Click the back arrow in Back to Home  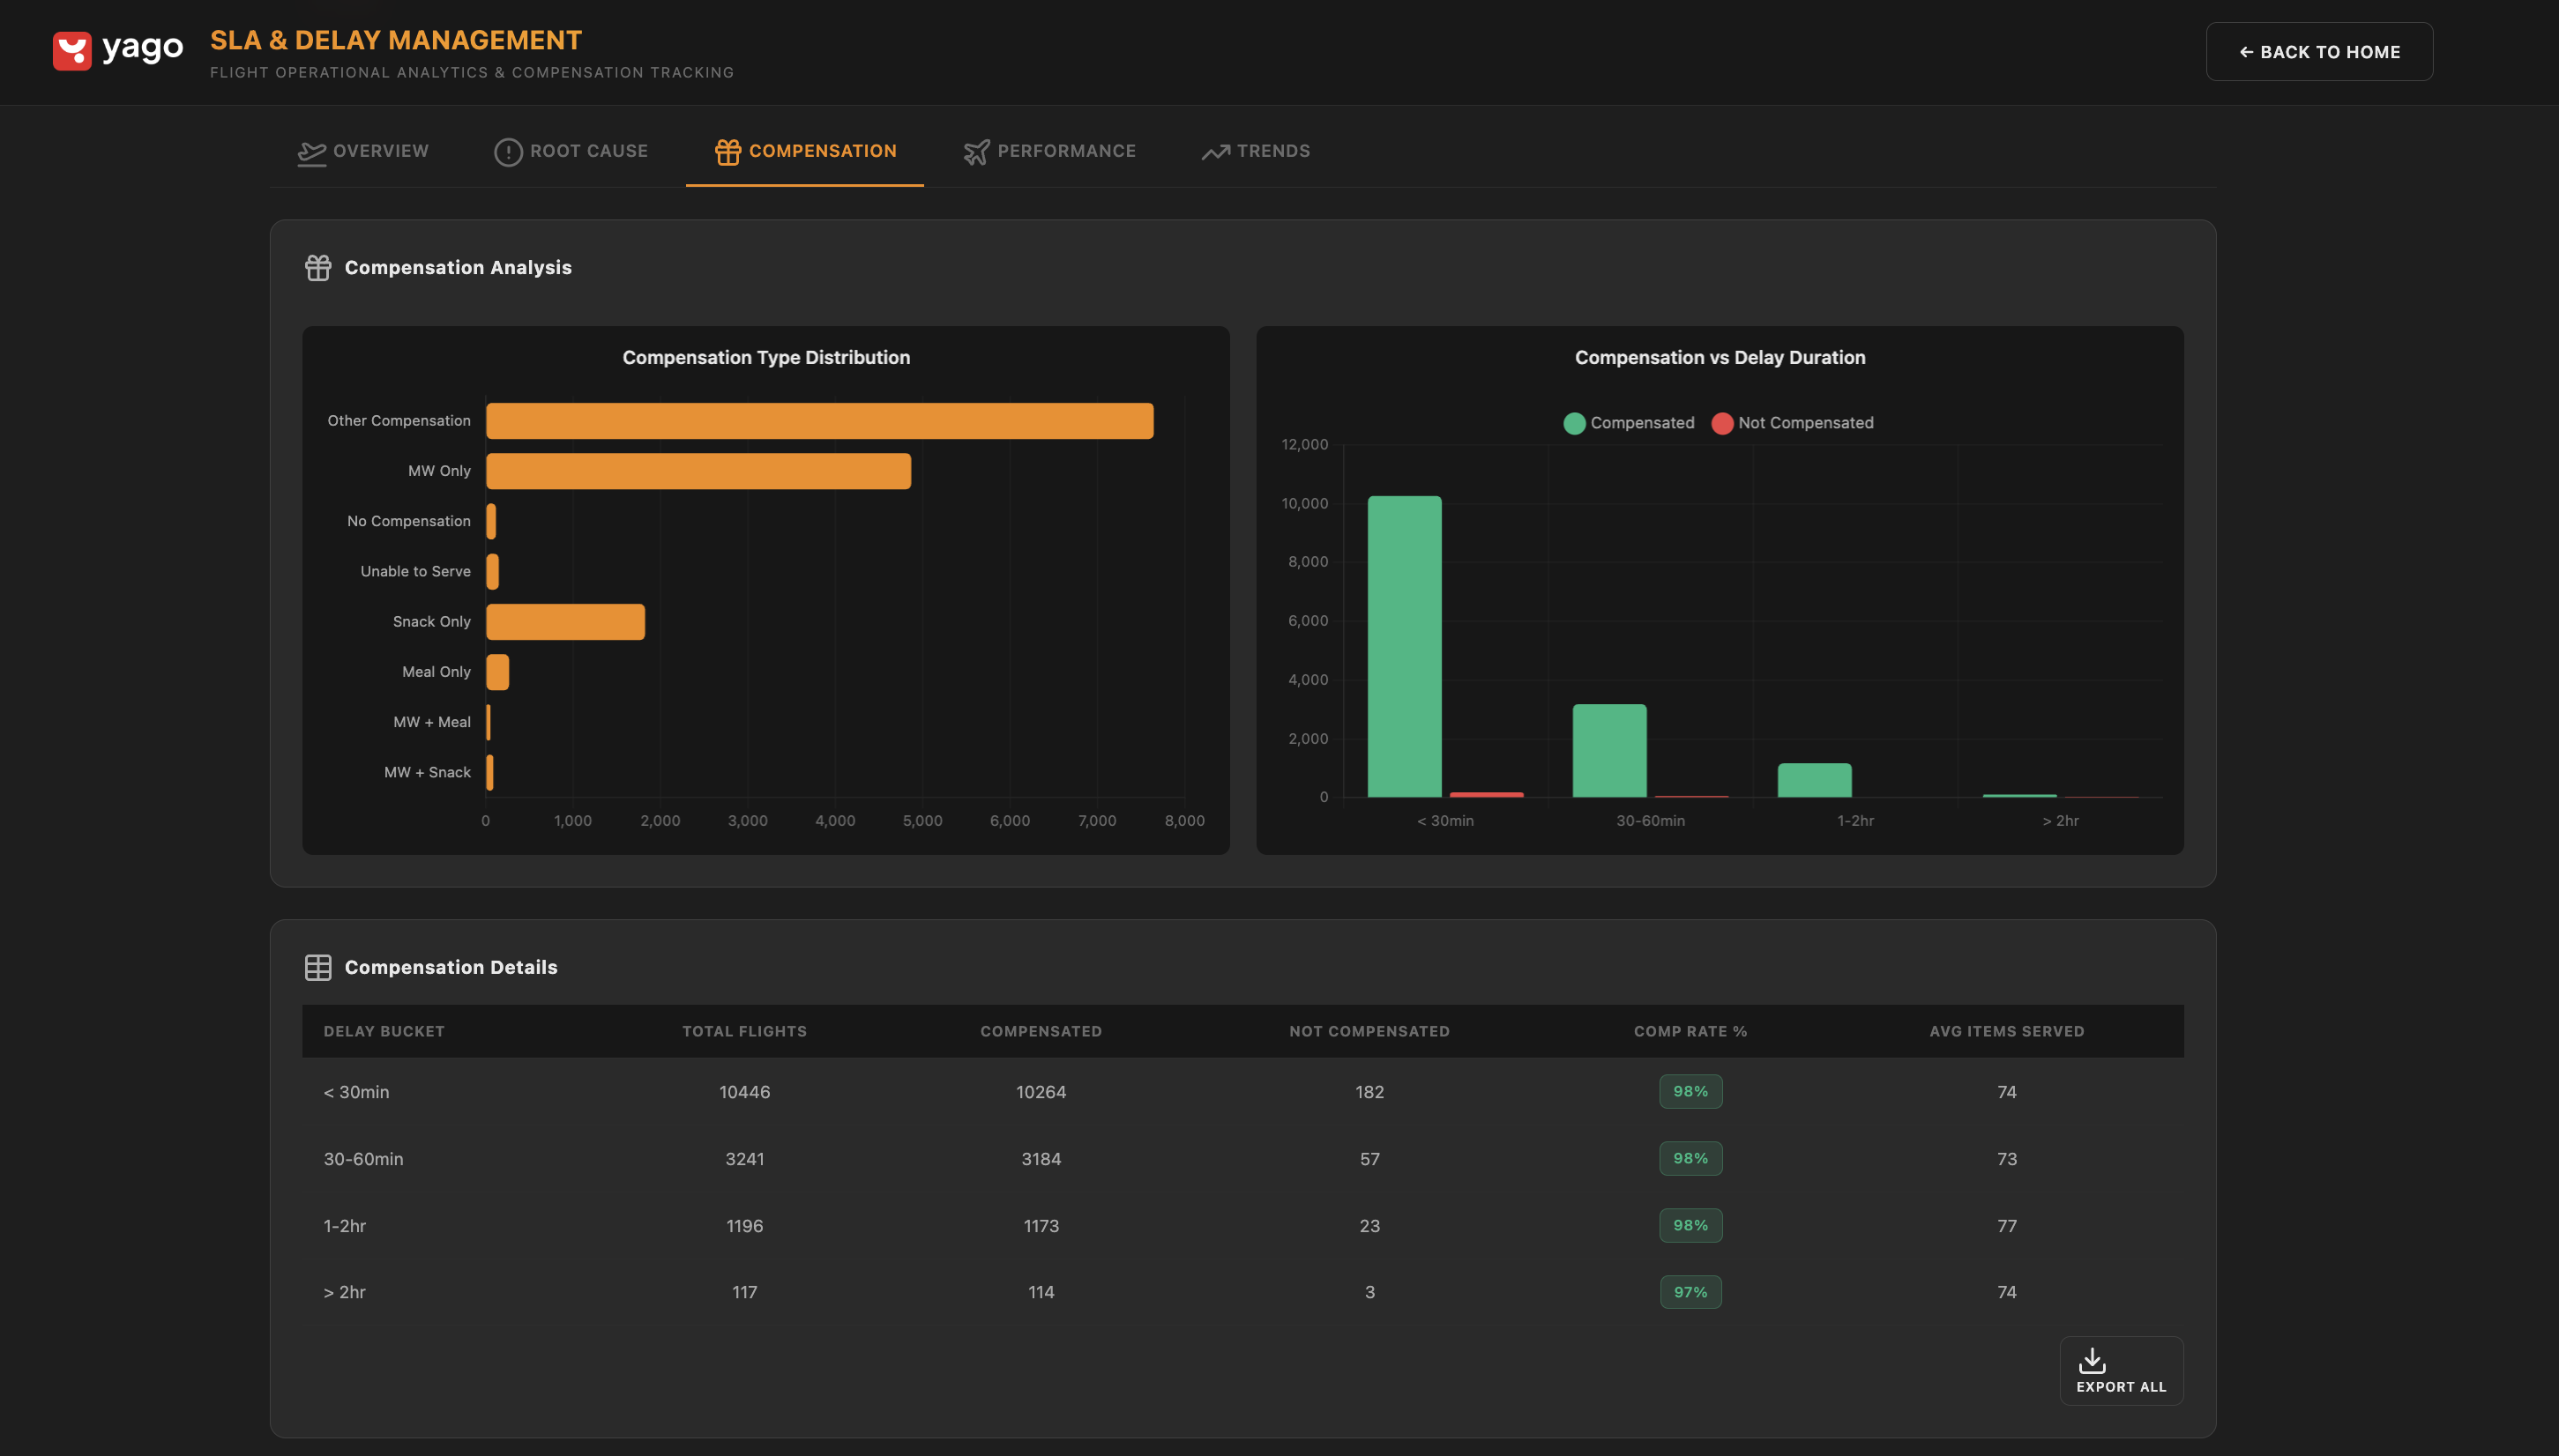point(2249,51)
